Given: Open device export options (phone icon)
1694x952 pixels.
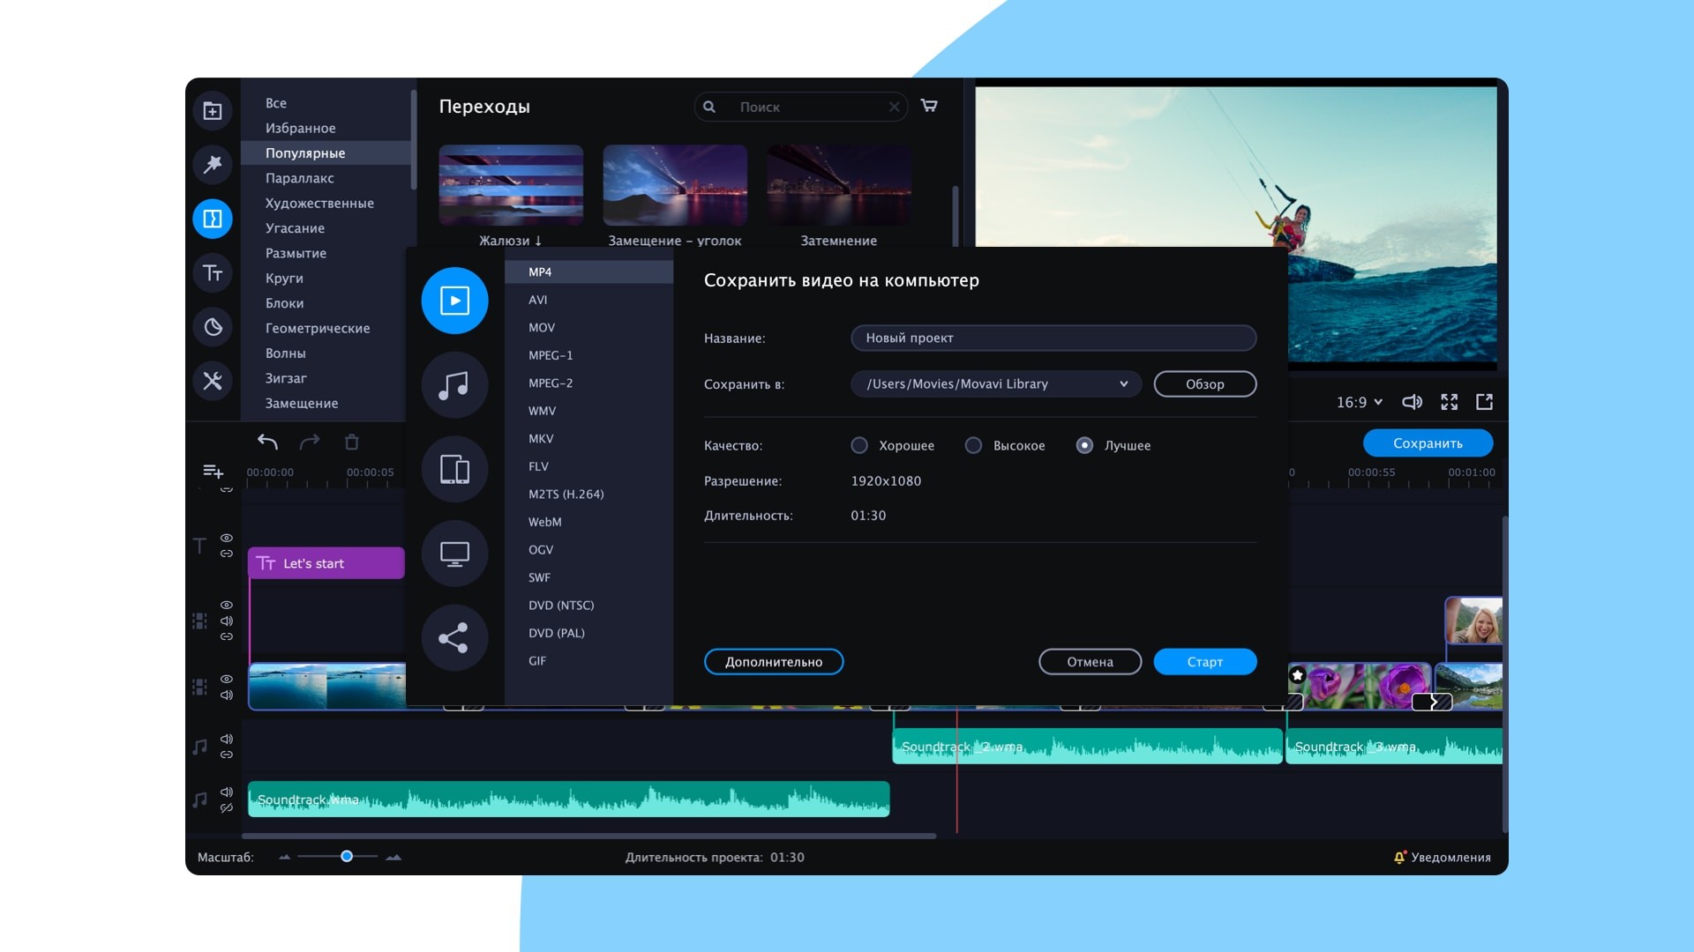Looking at the screenshot, I should [454, 469].
